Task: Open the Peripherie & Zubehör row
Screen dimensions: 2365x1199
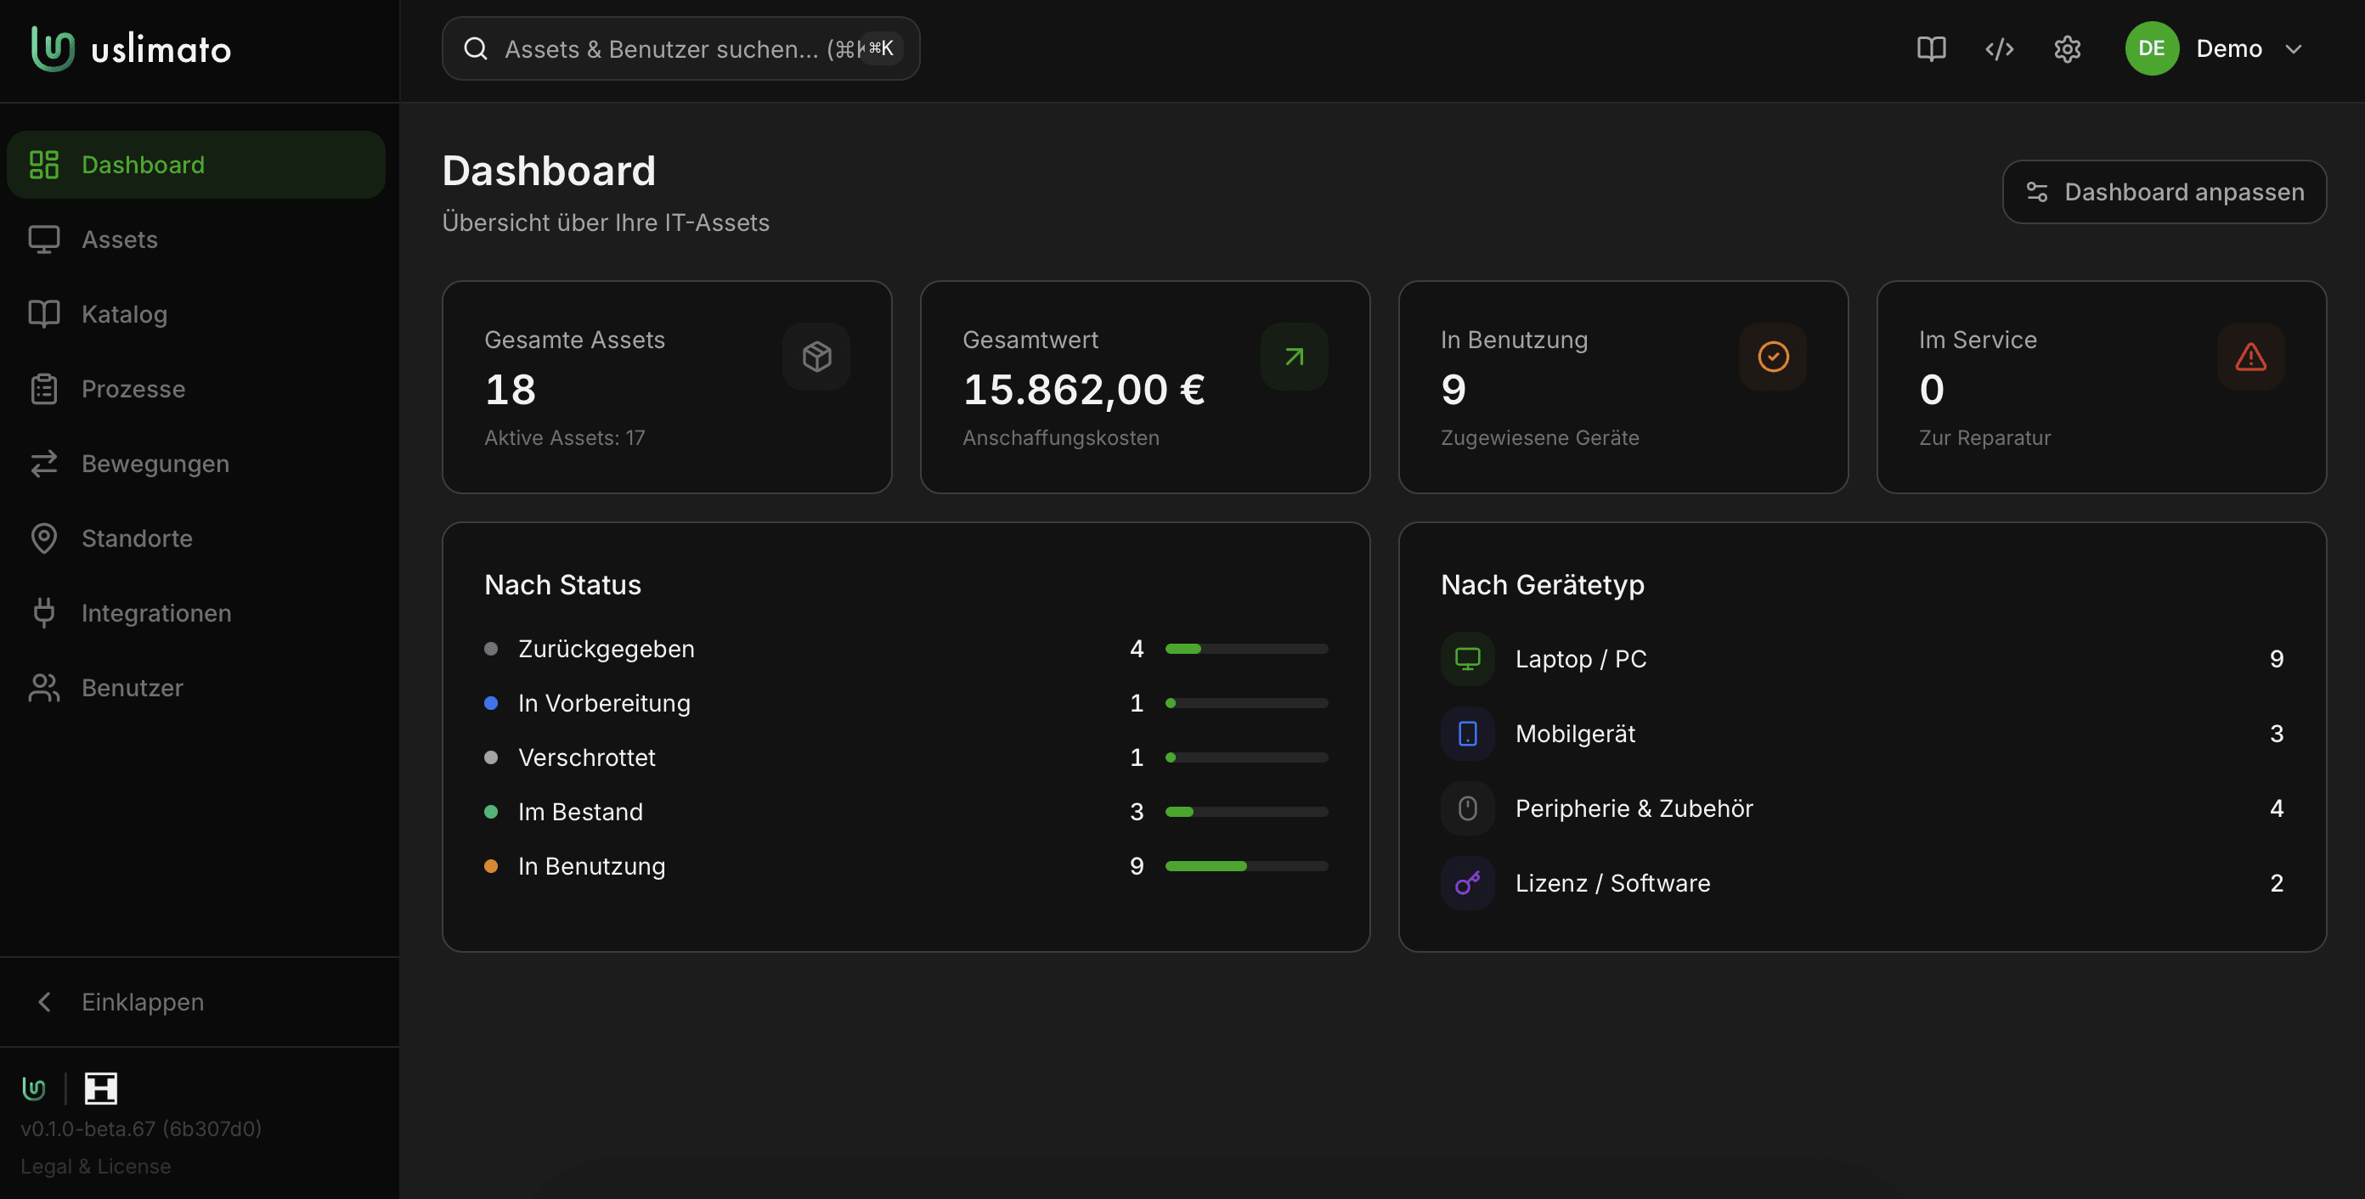Action: [x=1862, y=808]
